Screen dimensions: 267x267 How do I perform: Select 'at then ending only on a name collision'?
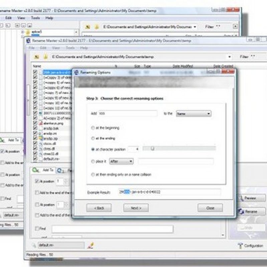pyautogui.click(x=93, y=175)
